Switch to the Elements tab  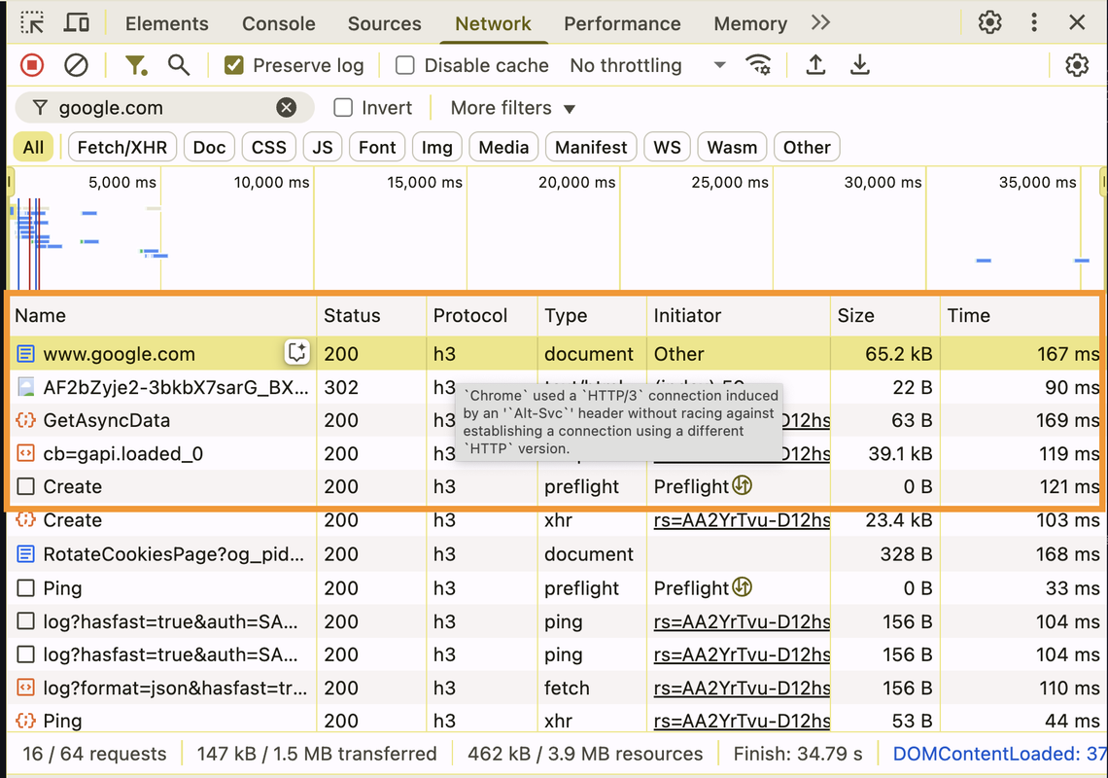pyautogui.click(x=167, y=23)
